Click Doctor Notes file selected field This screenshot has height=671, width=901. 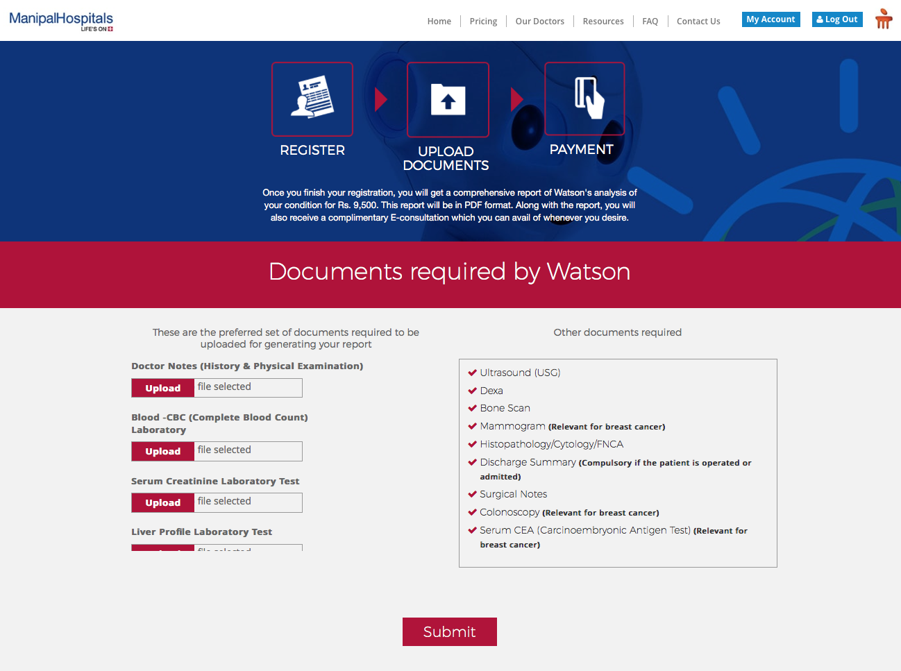[x=249, y=388]
